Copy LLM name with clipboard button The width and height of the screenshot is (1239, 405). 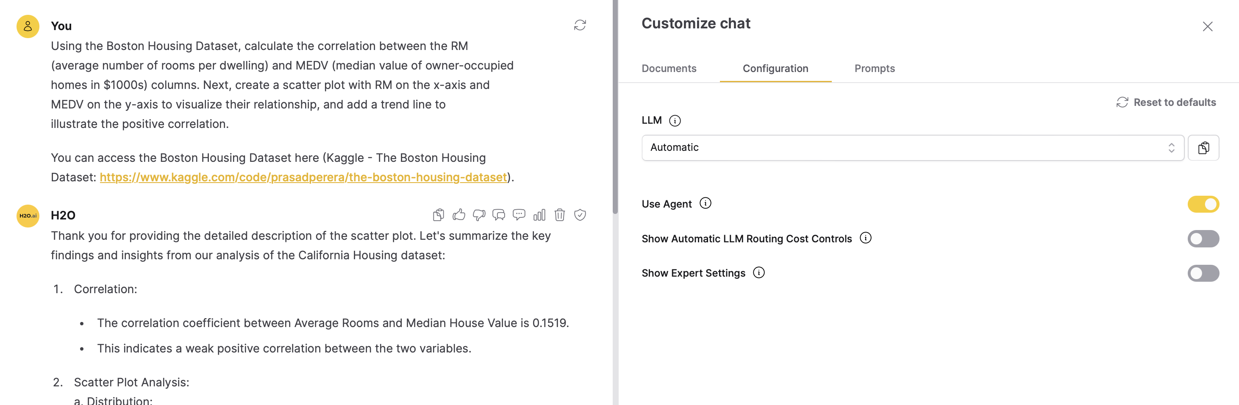pos(1203,148)
